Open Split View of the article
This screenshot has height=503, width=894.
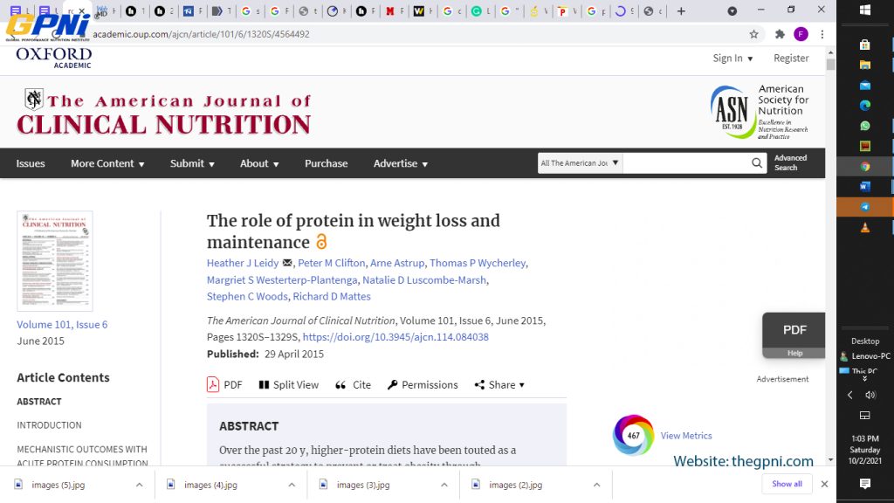(x=288, y=385)
